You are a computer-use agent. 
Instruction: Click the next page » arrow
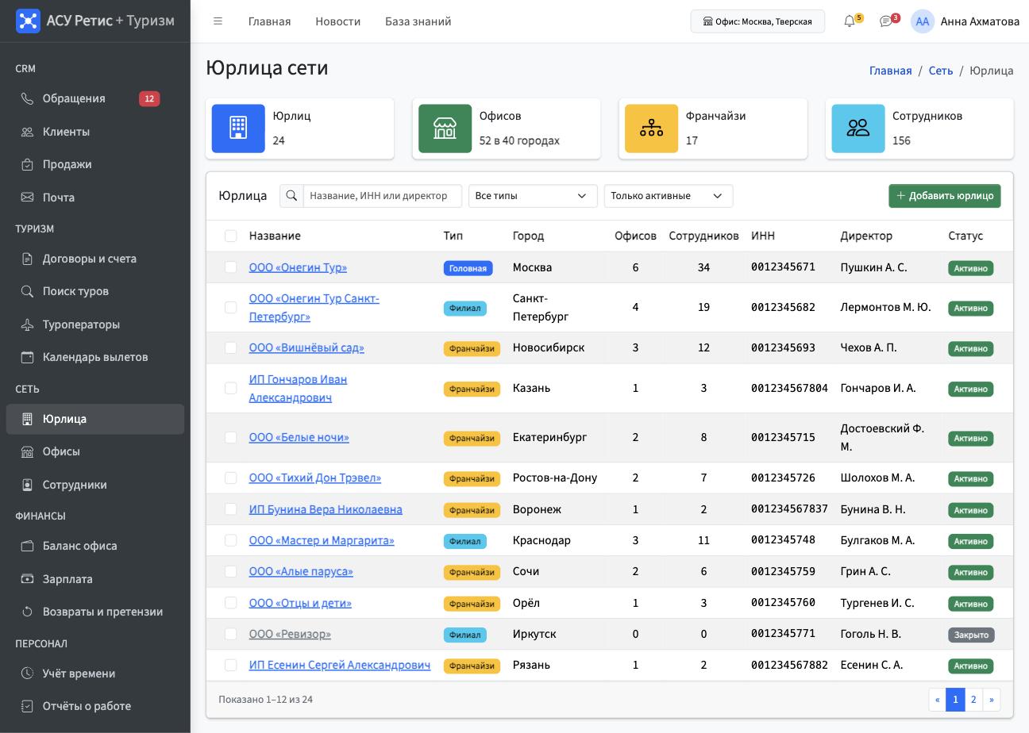992,699
